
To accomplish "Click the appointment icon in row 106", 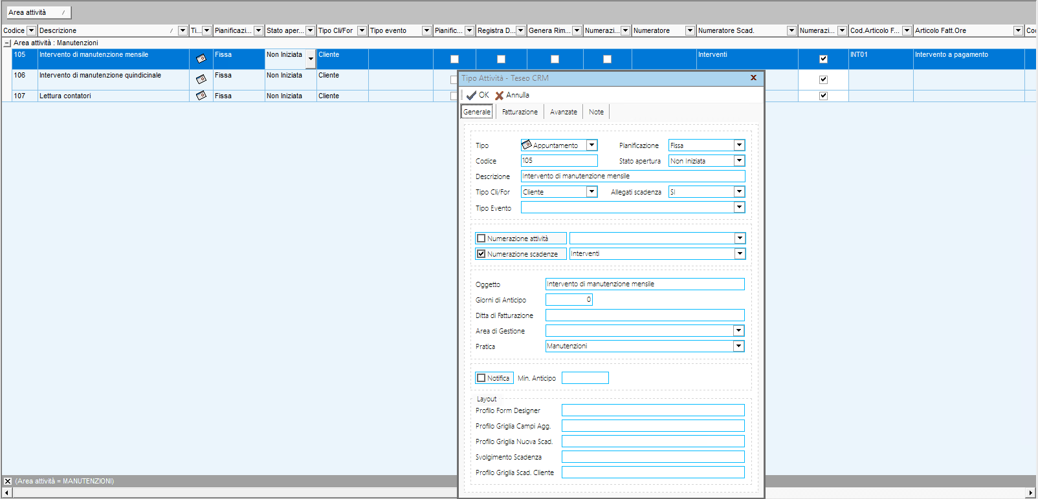I will pos(201,80).
